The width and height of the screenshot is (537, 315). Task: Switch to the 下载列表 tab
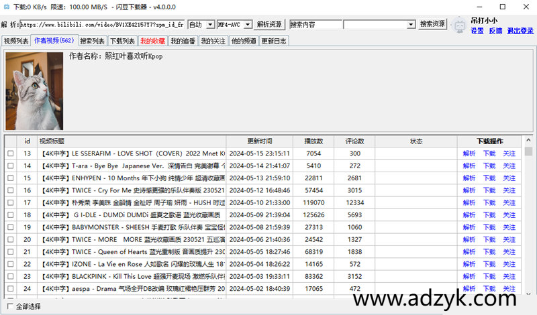[122, 41]
